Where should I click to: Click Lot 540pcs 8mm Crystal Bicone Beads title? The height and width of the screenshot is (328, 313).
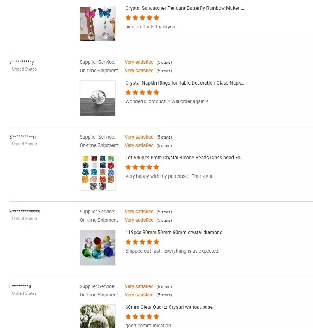(x=185, y=158)
